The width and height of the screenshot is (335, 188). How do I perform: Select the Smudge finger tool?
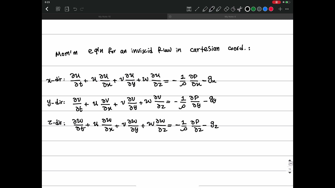(233, 9)
